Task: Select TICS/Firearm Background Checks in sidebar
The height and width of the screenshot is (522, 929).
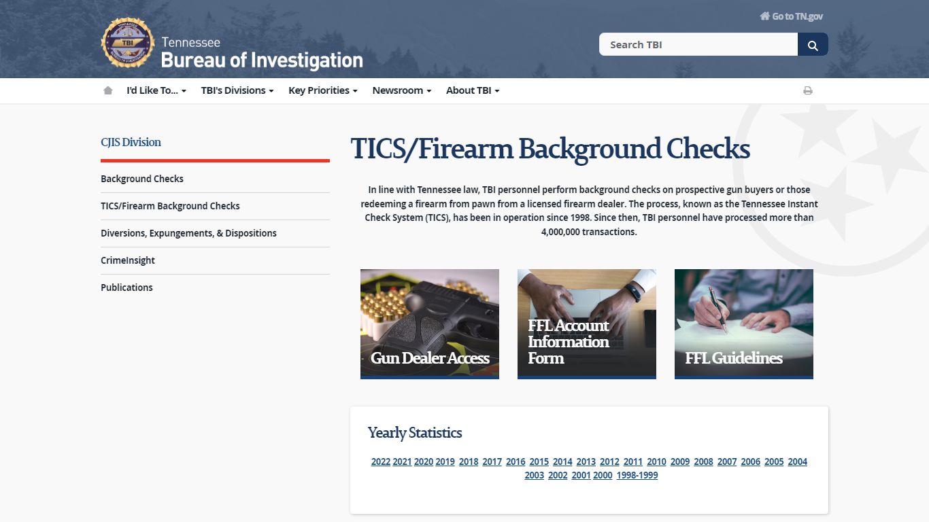Action: coord(170,206)
